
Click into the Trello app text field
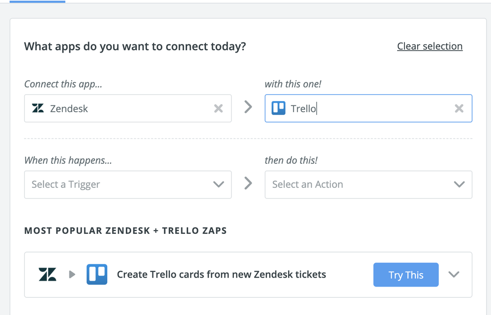tap(374, 108)
